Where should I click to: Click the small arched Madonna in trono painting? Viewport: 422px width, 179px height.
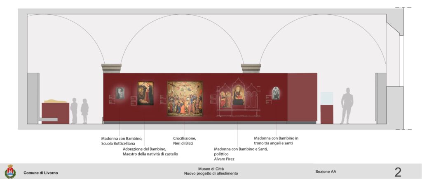point(276,93)
